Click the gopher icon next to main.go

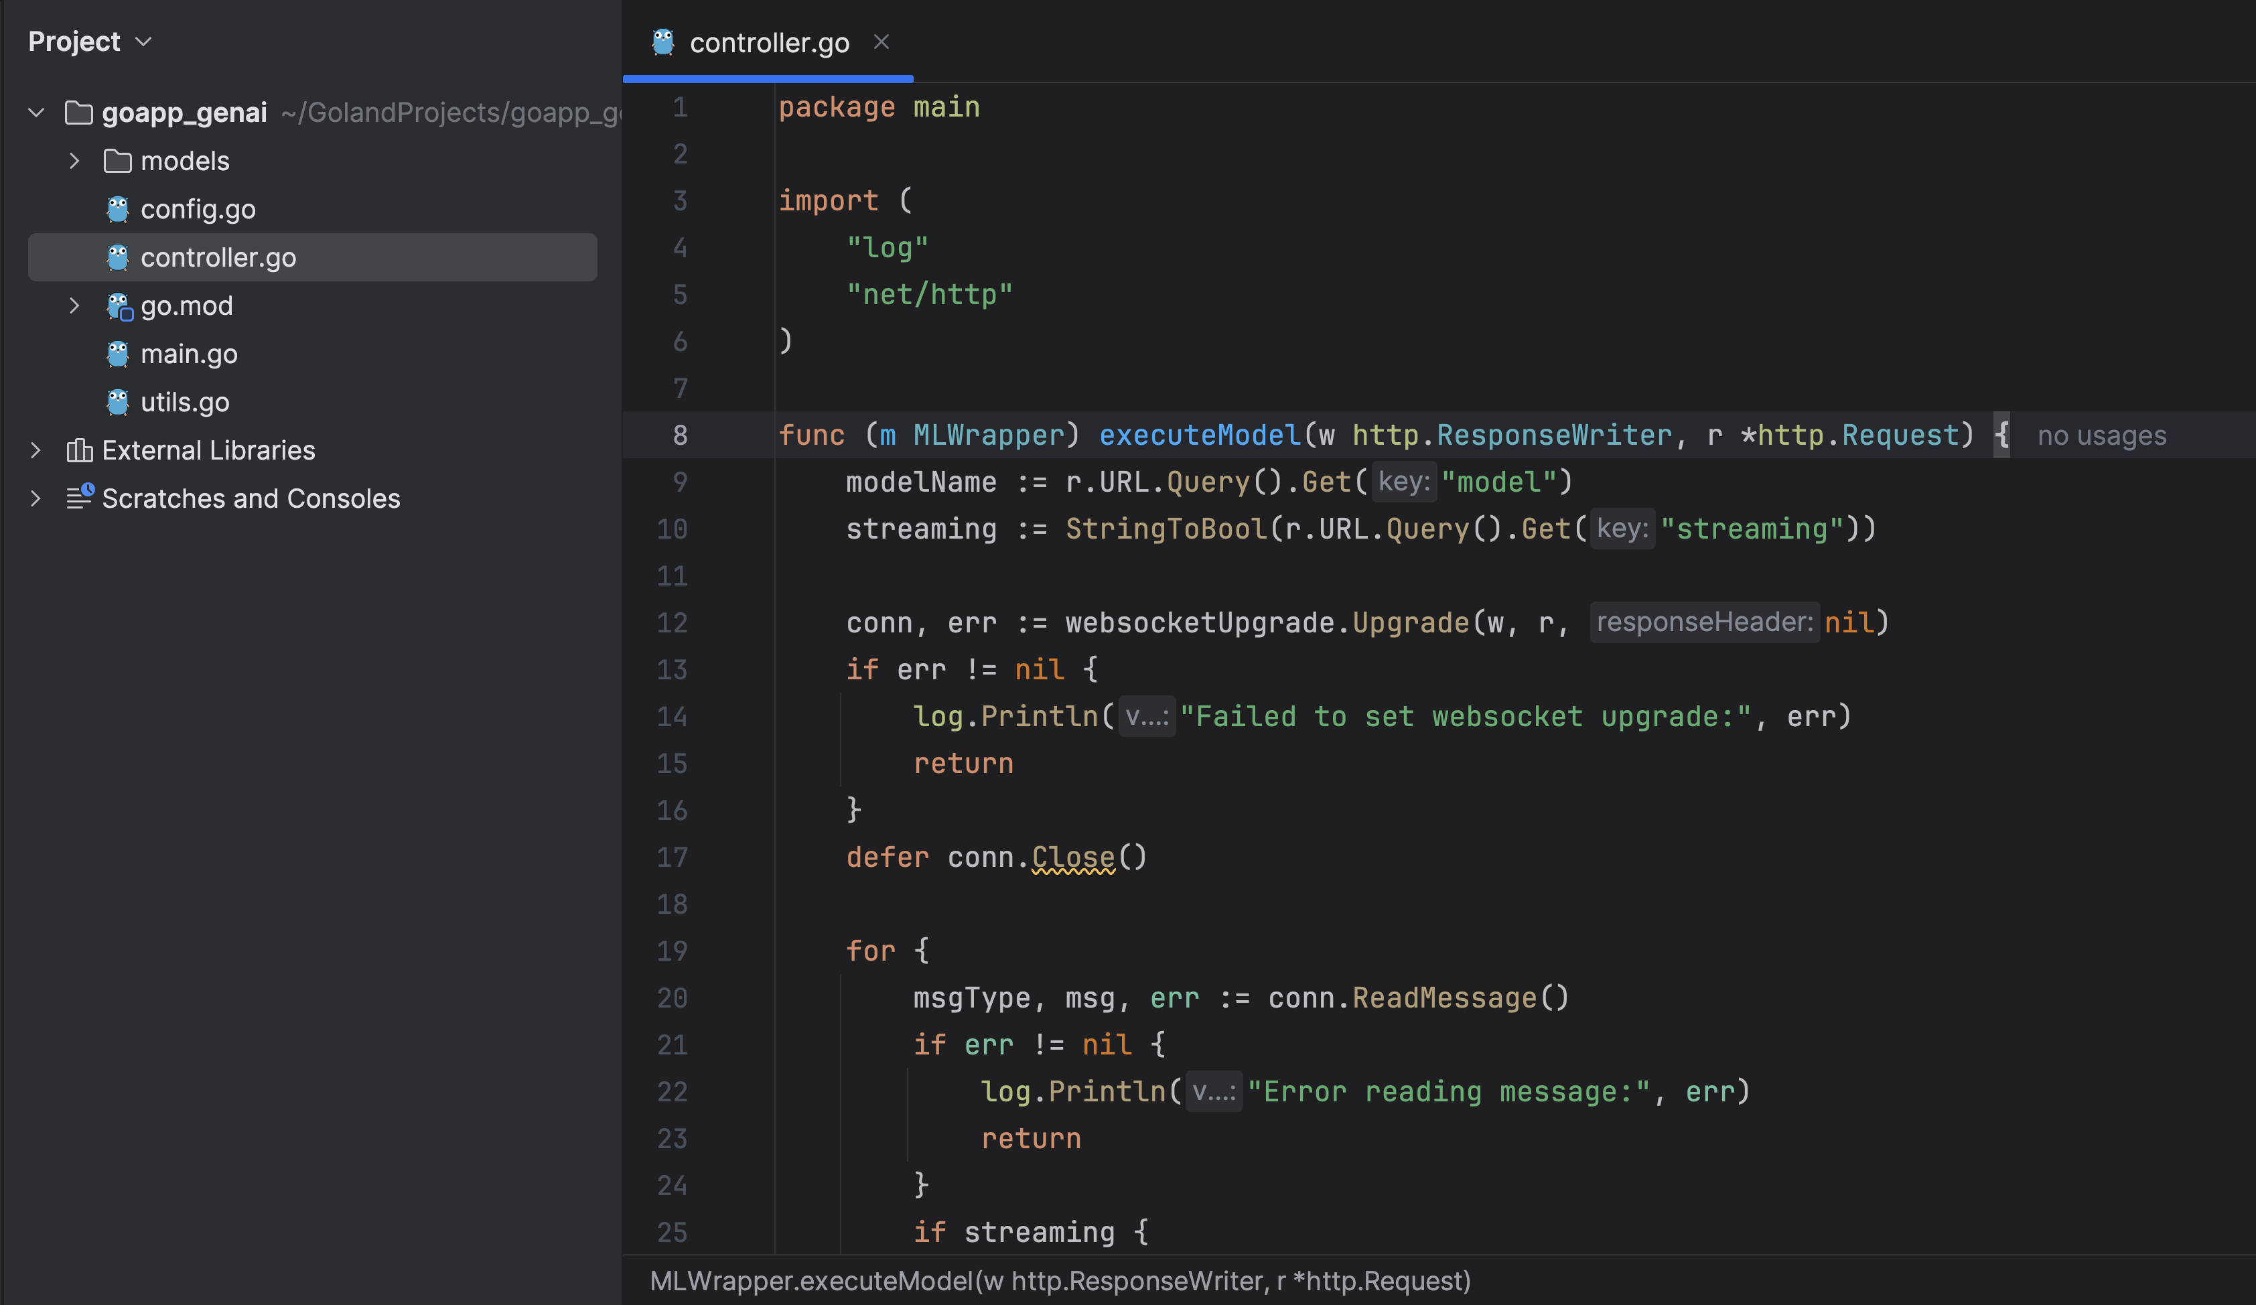tap(117, 354)
